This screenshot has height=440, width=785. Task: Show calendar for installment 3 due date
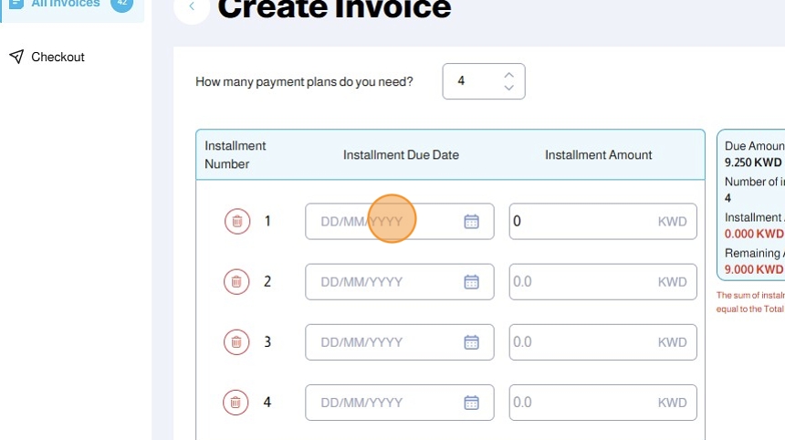pyautogui.click(x=471, y=342)
